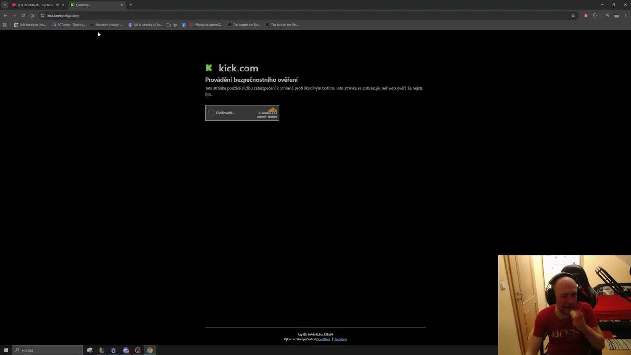Viewport: 631px width, 355px height.
Task: Click the webcam overlay video
Action: click(564, 305)
